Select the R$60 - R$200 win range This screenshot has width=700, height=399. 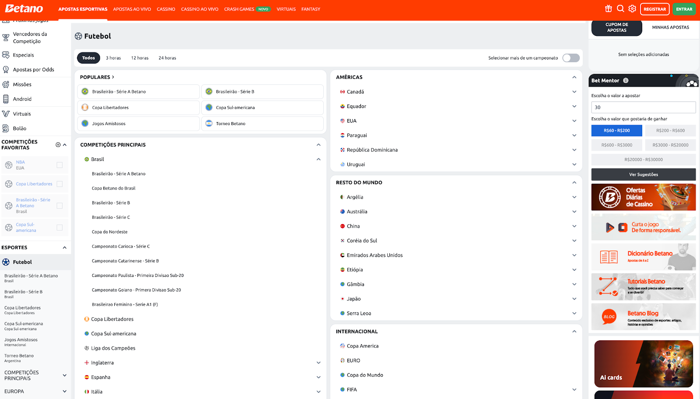[617, 130]
